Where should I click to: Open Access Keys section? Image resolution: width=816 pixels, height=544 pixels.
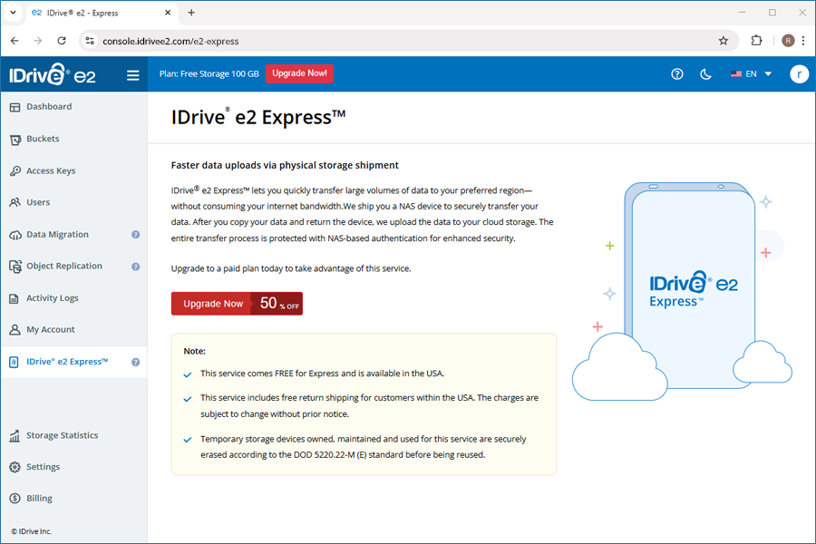[74, 170]
